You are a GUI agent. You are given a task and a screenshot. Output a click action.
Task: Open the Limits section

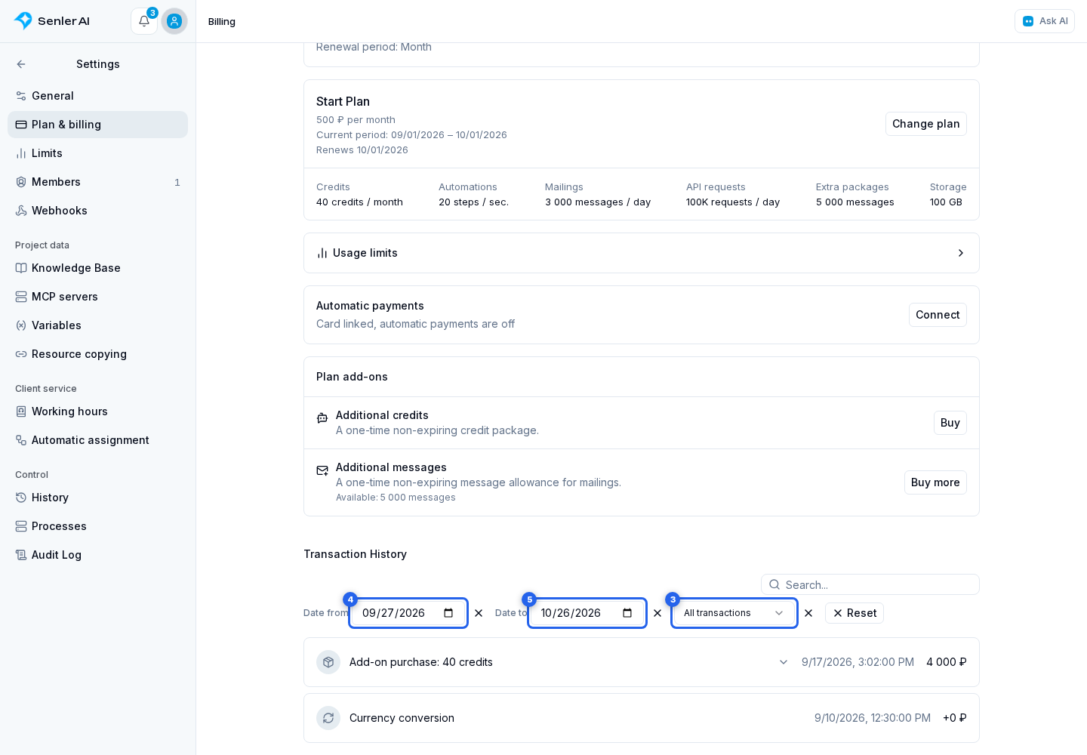coord(97,153)
